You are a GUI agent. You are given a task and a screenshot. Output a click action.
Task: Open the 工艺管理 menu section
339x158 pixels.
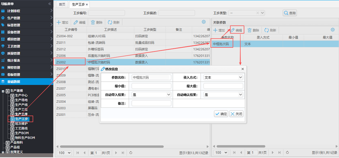pos(27,46)
